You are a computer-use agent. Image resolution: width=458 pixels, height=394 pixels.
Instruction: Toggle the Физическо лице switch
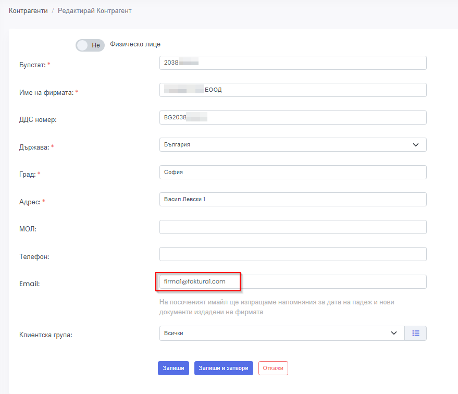coord(90,45)
